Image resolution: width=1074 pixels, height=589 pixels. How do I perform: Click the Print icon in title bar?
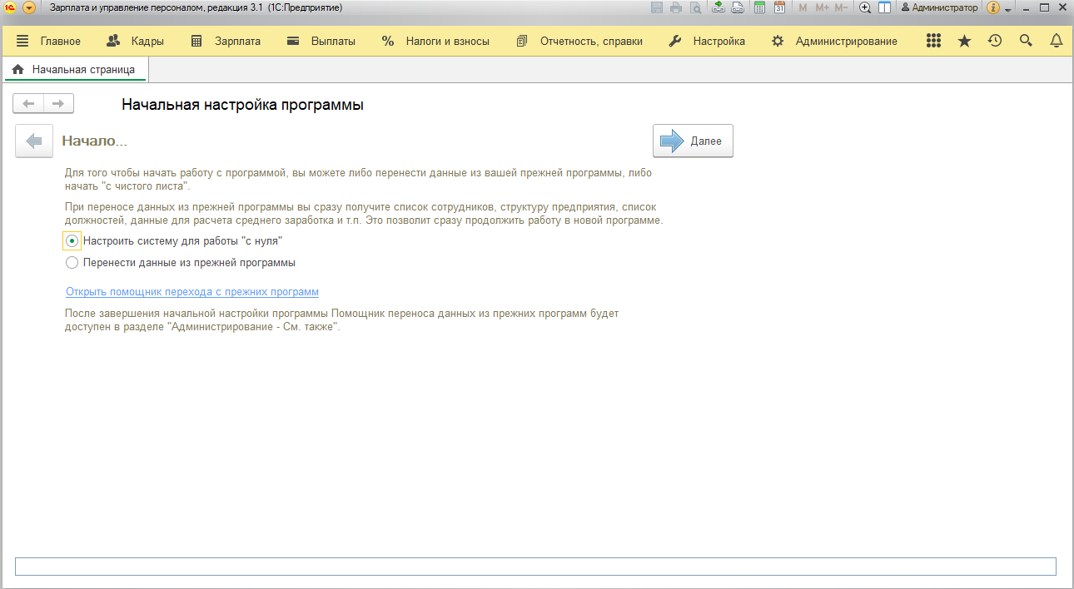(675, 7)
